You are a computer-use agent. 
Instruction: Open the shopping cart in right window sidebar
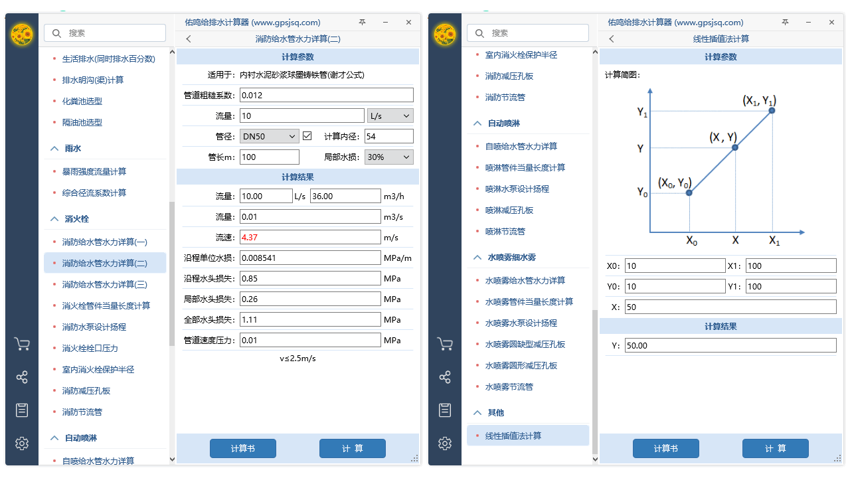click(x=445, y=343)
